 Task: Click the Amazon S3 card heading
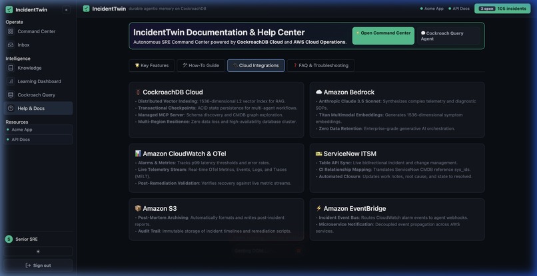click(x=160, y=208)
